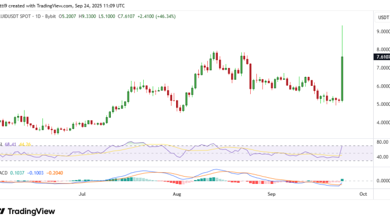Click the yellow RSI average value 44.76
The image size is (390, 223).
25,144
